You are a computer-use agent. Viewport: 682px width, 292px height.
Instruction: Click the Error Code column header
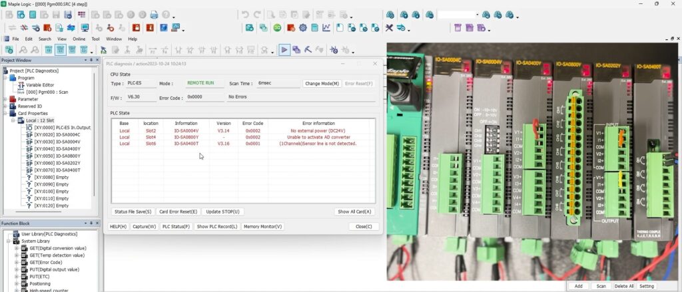(252, 124)
